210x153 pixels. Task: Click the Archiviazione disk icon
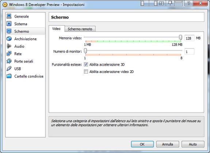(9, 39)
